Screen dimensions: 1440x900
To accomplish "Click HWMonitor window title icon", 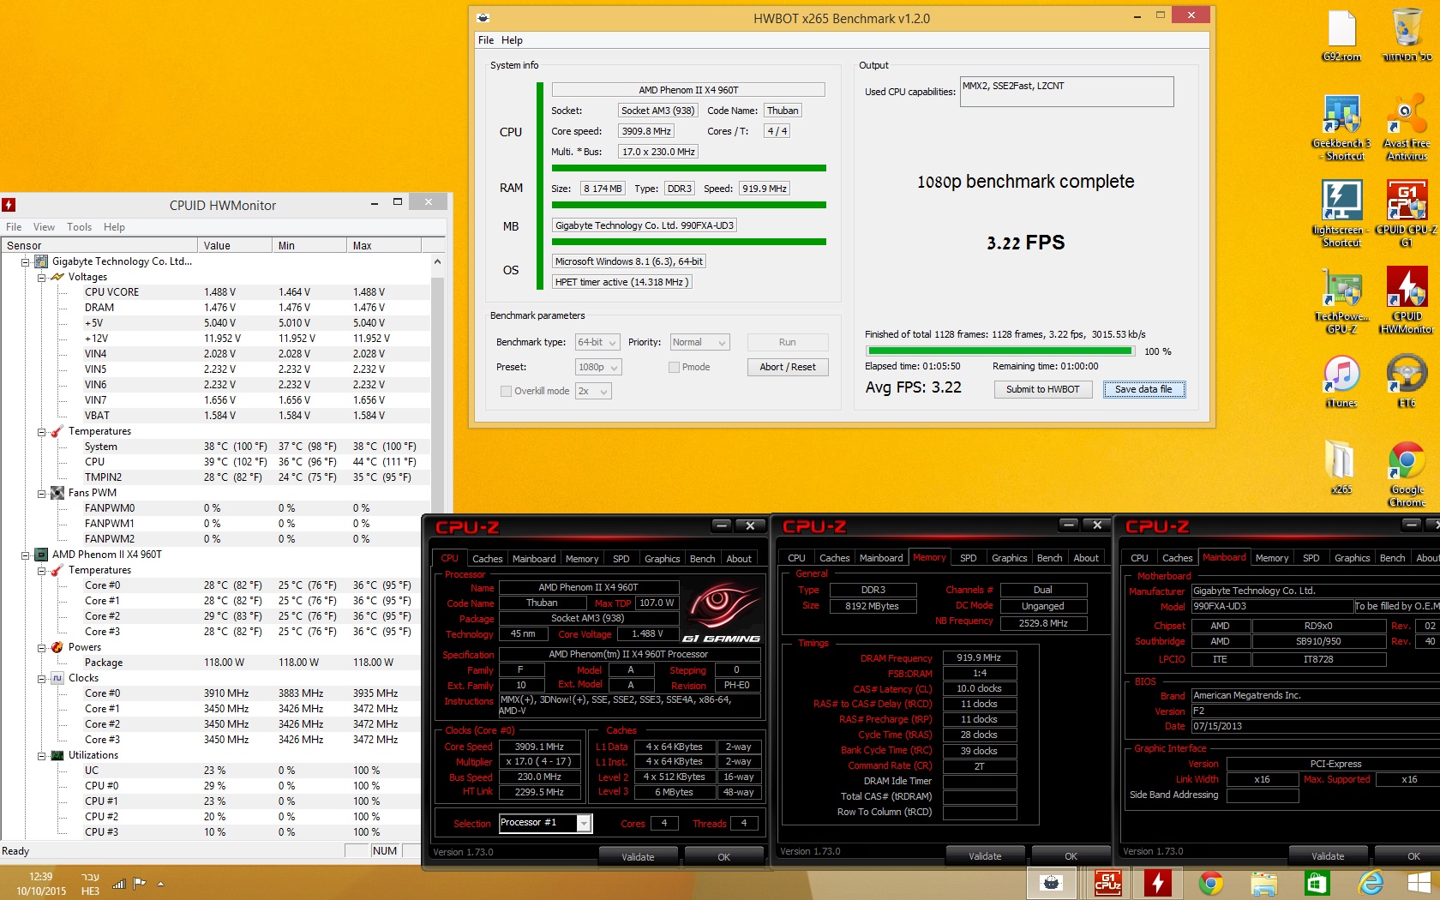I will coord(9,205).
